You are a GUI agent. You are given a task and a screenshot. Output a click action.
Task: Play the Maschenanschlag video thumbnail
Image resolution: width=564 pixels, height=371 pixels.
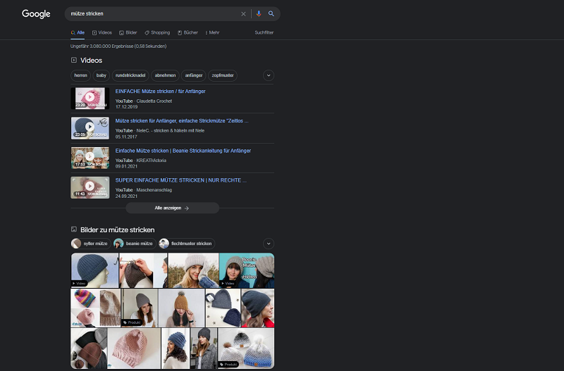(x=90, y=187)
